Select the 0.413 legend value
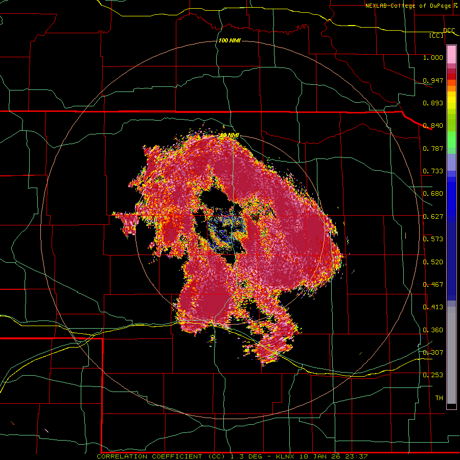Screen dimensions: 460x460 433,307
